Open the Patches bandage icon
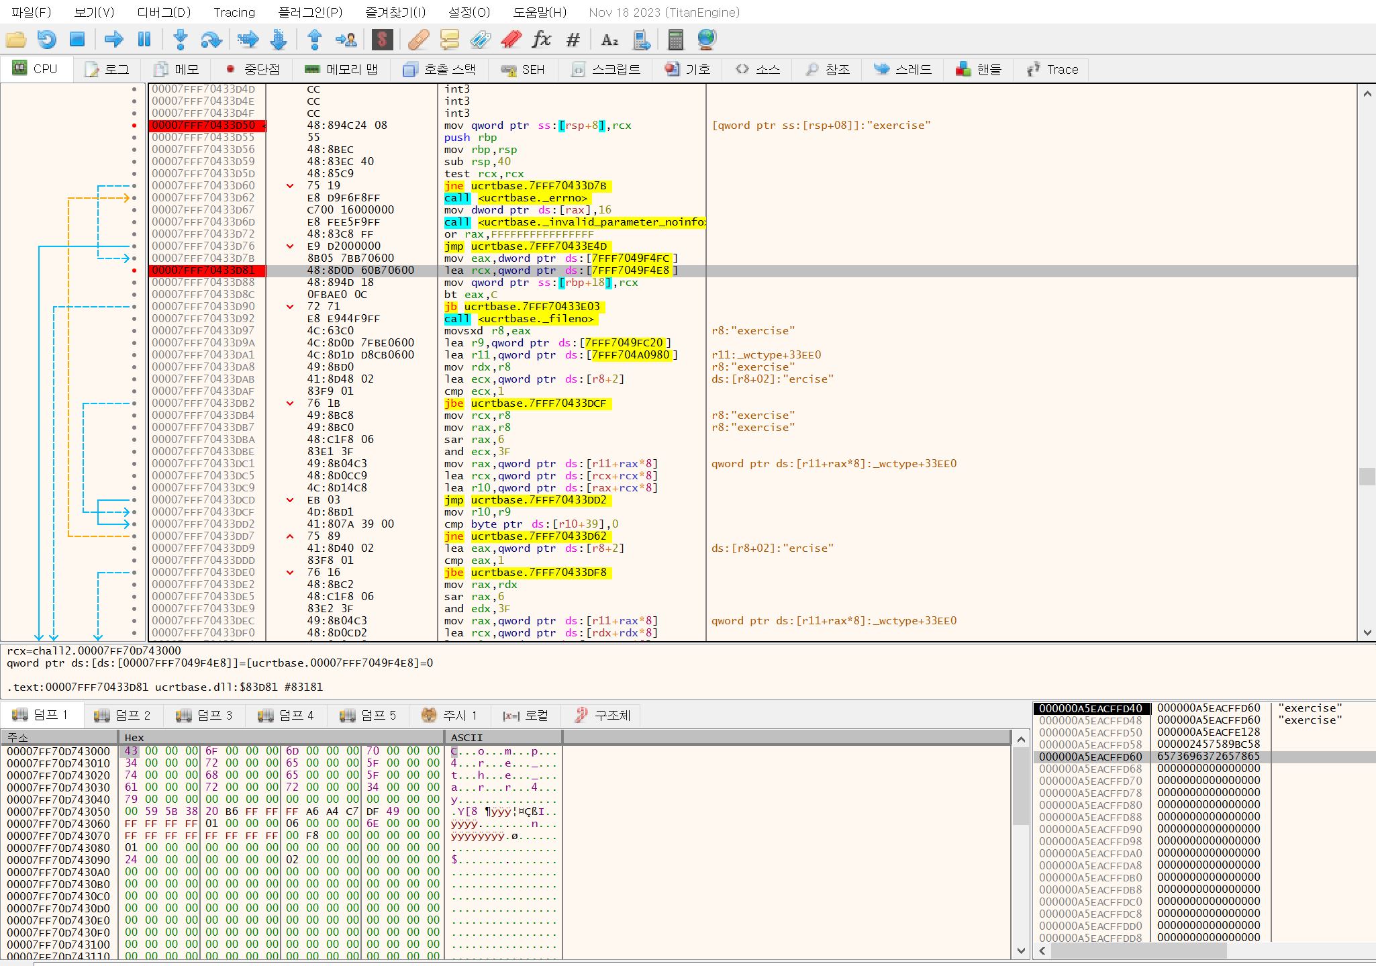The height and width of the screenshot is (966, 1376). point(418,40)
